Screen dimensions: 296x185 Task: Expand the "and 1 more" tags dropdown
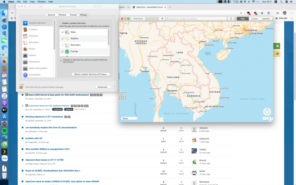(80, 109)
